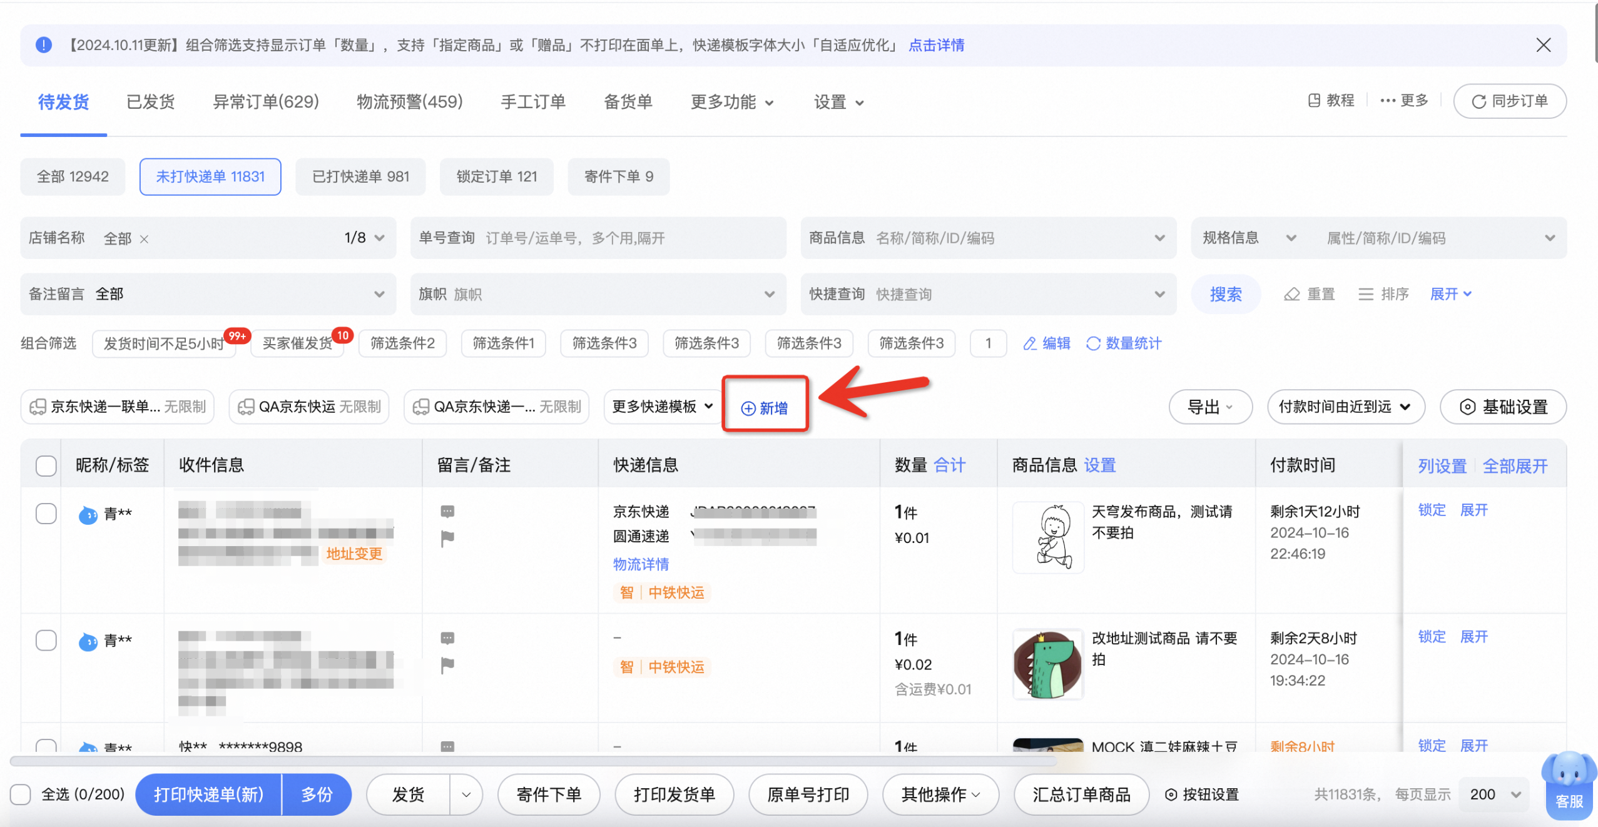Switch to the 已发货 tab
1598x827 pixels.
pos(151,102)
